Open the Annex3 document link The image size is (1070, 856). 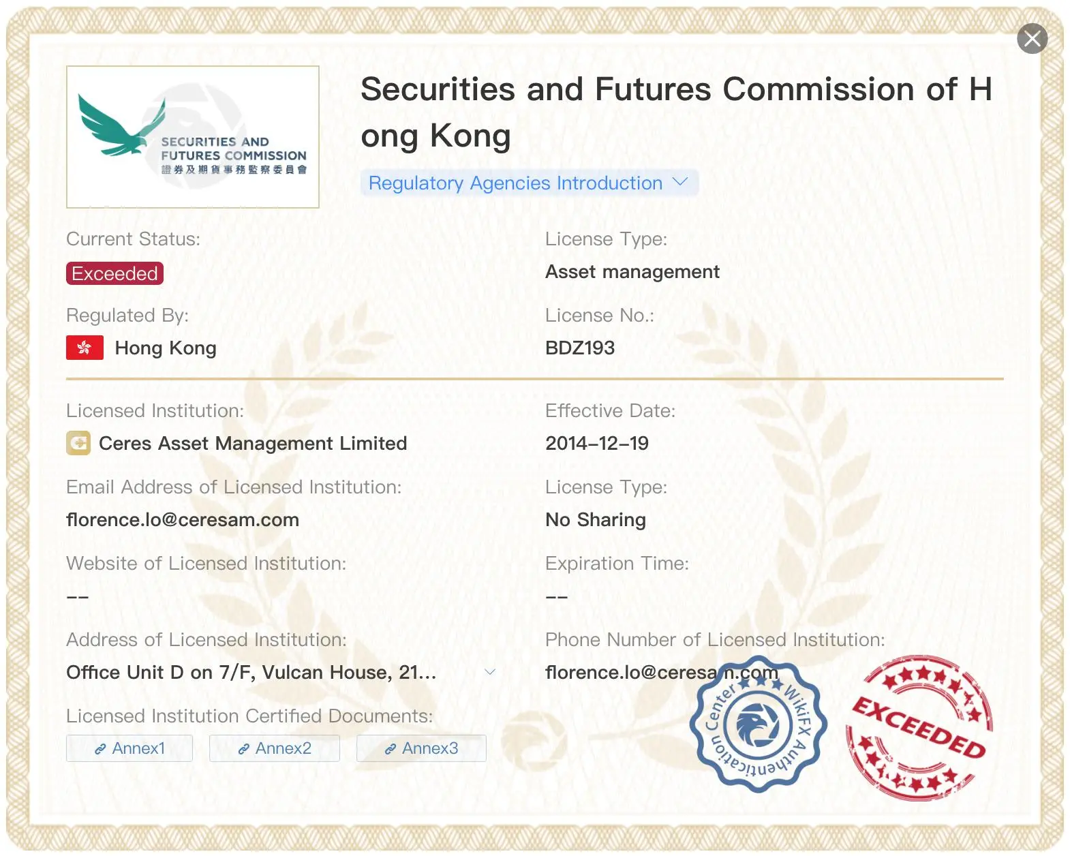tap(421, 748)
